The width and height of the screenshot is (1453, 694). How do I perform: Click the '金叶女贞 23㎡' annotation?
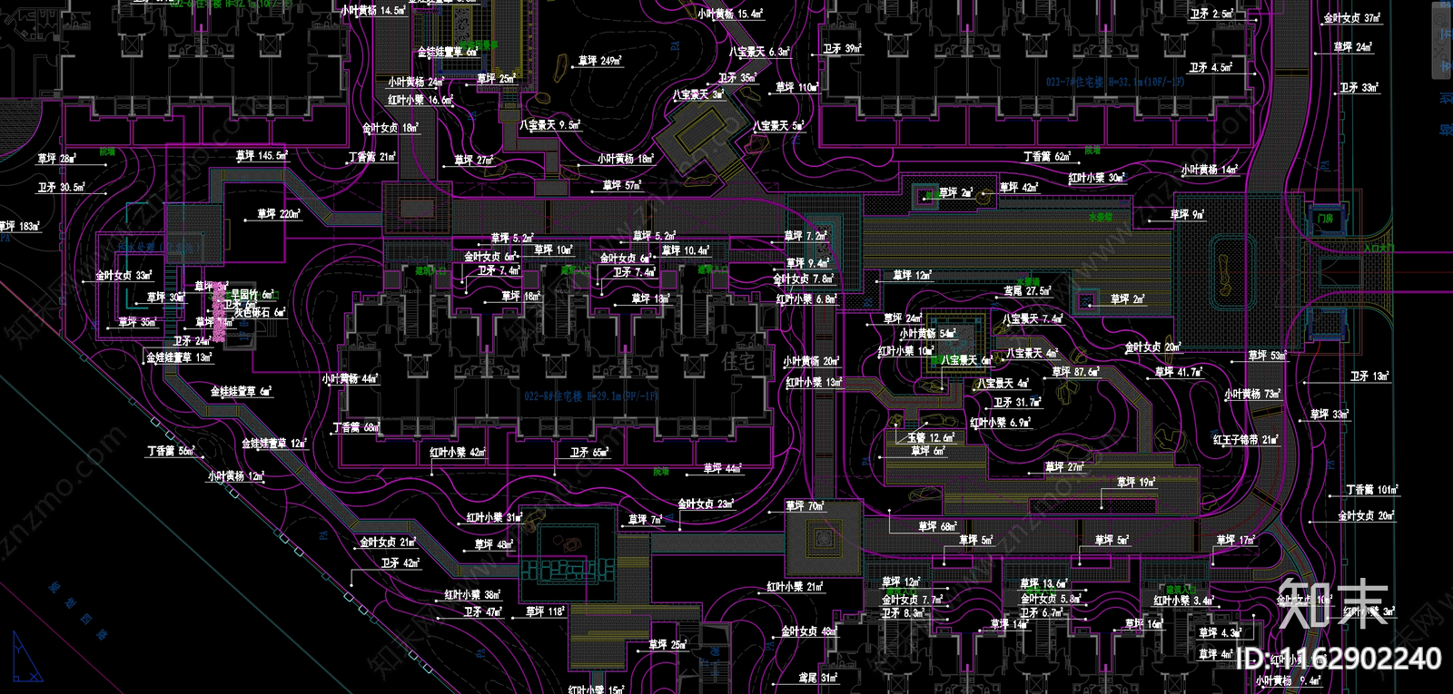707,503
